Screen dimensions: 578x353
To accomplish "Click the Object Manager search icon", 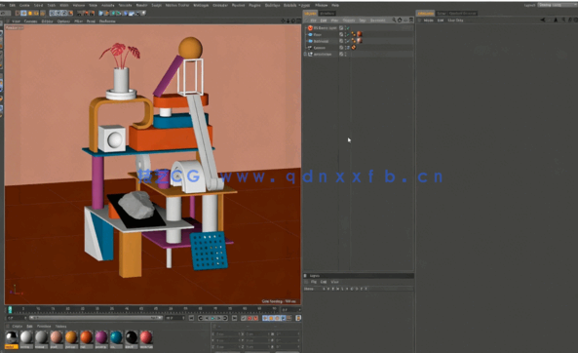I will click(x=394, y=20).
